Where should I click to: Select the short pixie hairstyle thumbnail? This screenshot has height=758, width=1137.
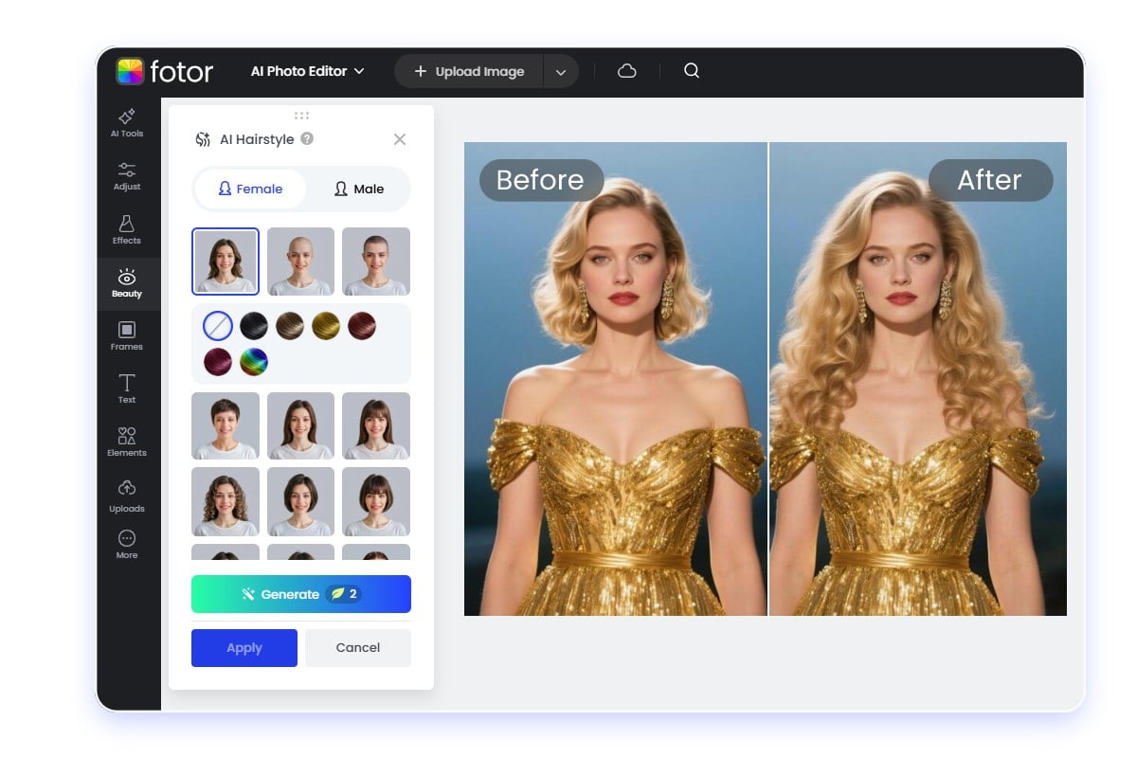tap(225, 425)
